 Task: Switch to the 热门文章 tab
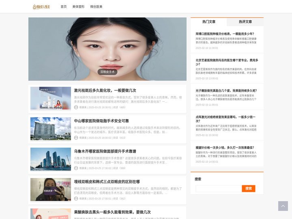pos(209,22)
